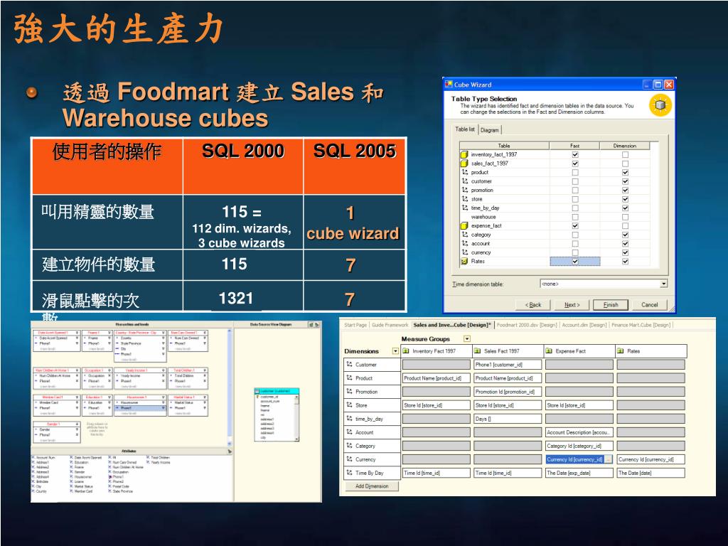Click the inventory_fact_1997 table icon in Cube Wizard
This screenshot has height=546, width=728.
point(464,154)
